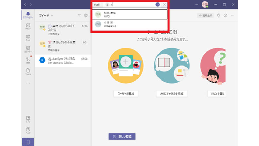Open the Activity bell in the sidebar
This screenshot has width=259, height=146.
28,15
